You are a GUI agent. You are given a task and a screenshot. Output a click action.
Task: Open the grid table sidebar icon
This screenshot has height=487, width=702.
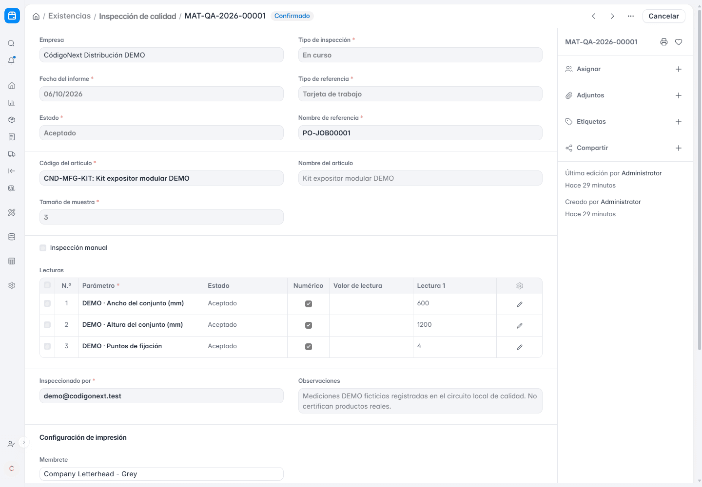pyautogui.click(x=12, y=261)
